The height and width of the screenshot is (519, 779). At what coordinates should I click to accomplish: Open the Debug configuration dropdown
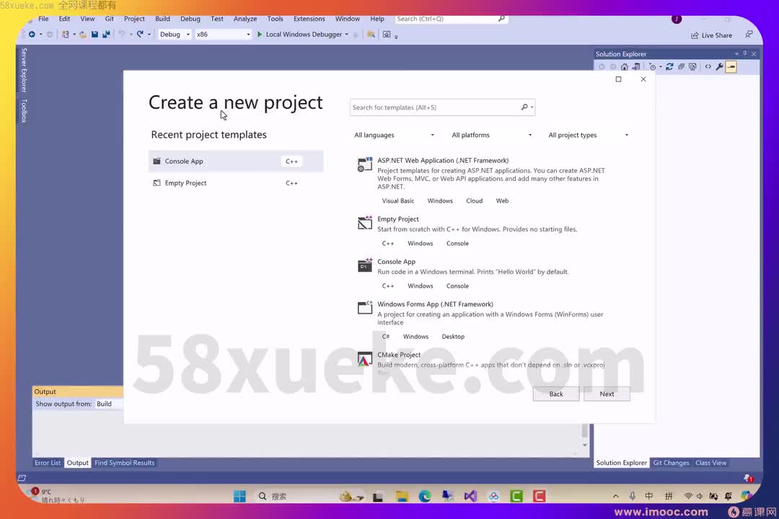tap(175, 35)
